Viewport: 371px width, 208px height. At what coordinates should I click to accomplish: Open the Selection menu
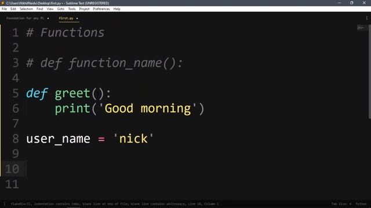(x=26, y=9)
